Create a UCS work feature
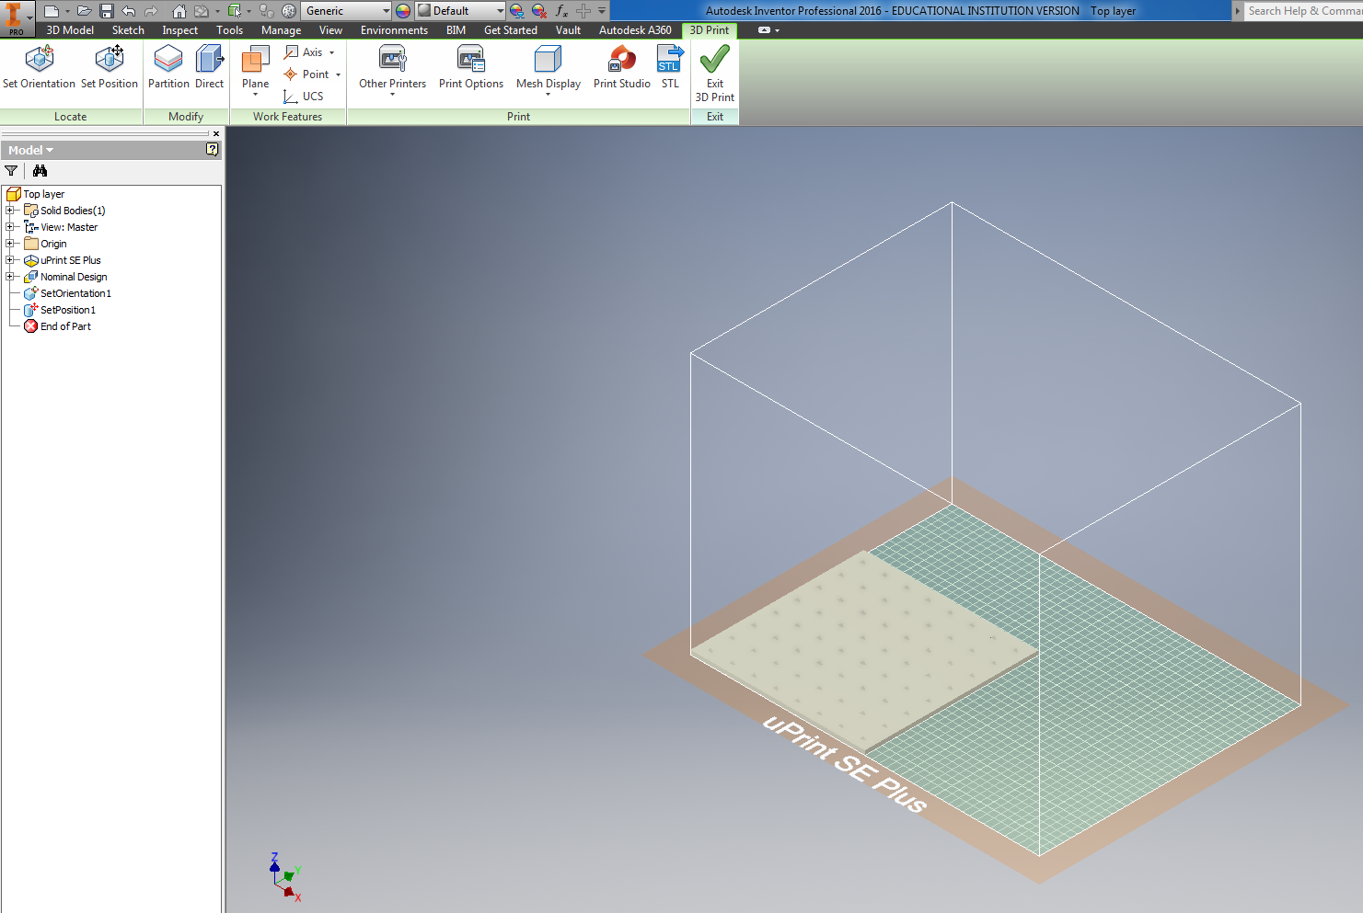Image resolution: width=1363 pixels, height=913 pixels. (304, 97)
